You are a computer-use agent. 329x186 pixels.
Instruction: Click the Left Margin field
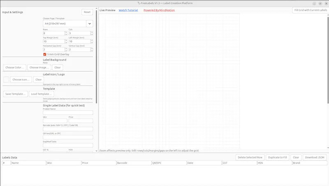click(x=79, y=42)
